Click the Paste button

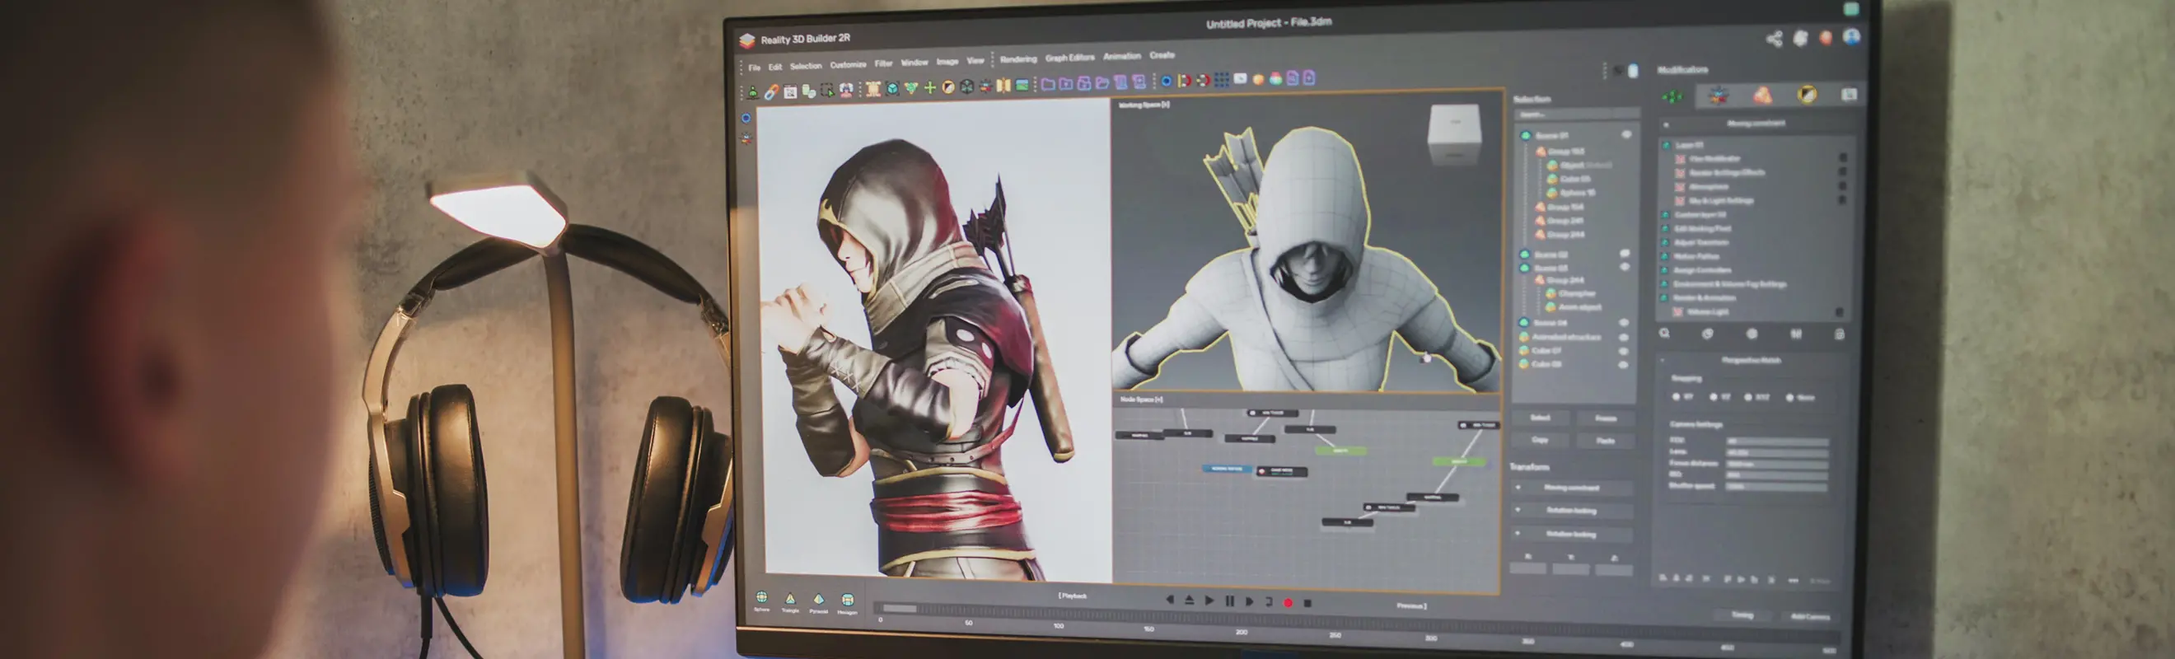[x=1605, y=441]
